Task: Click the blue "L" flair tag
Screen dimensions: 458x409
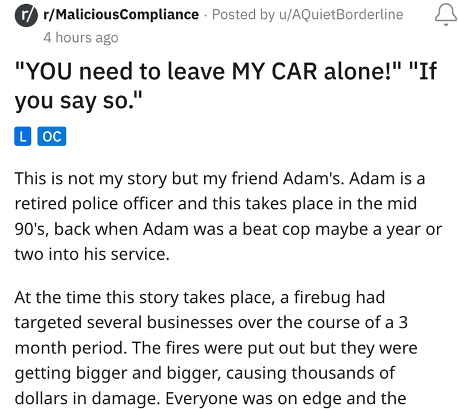Action: point(22,137)
